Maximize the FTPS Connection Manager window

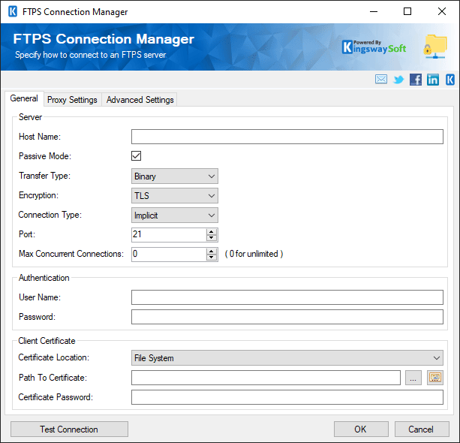tap(407, 11)
